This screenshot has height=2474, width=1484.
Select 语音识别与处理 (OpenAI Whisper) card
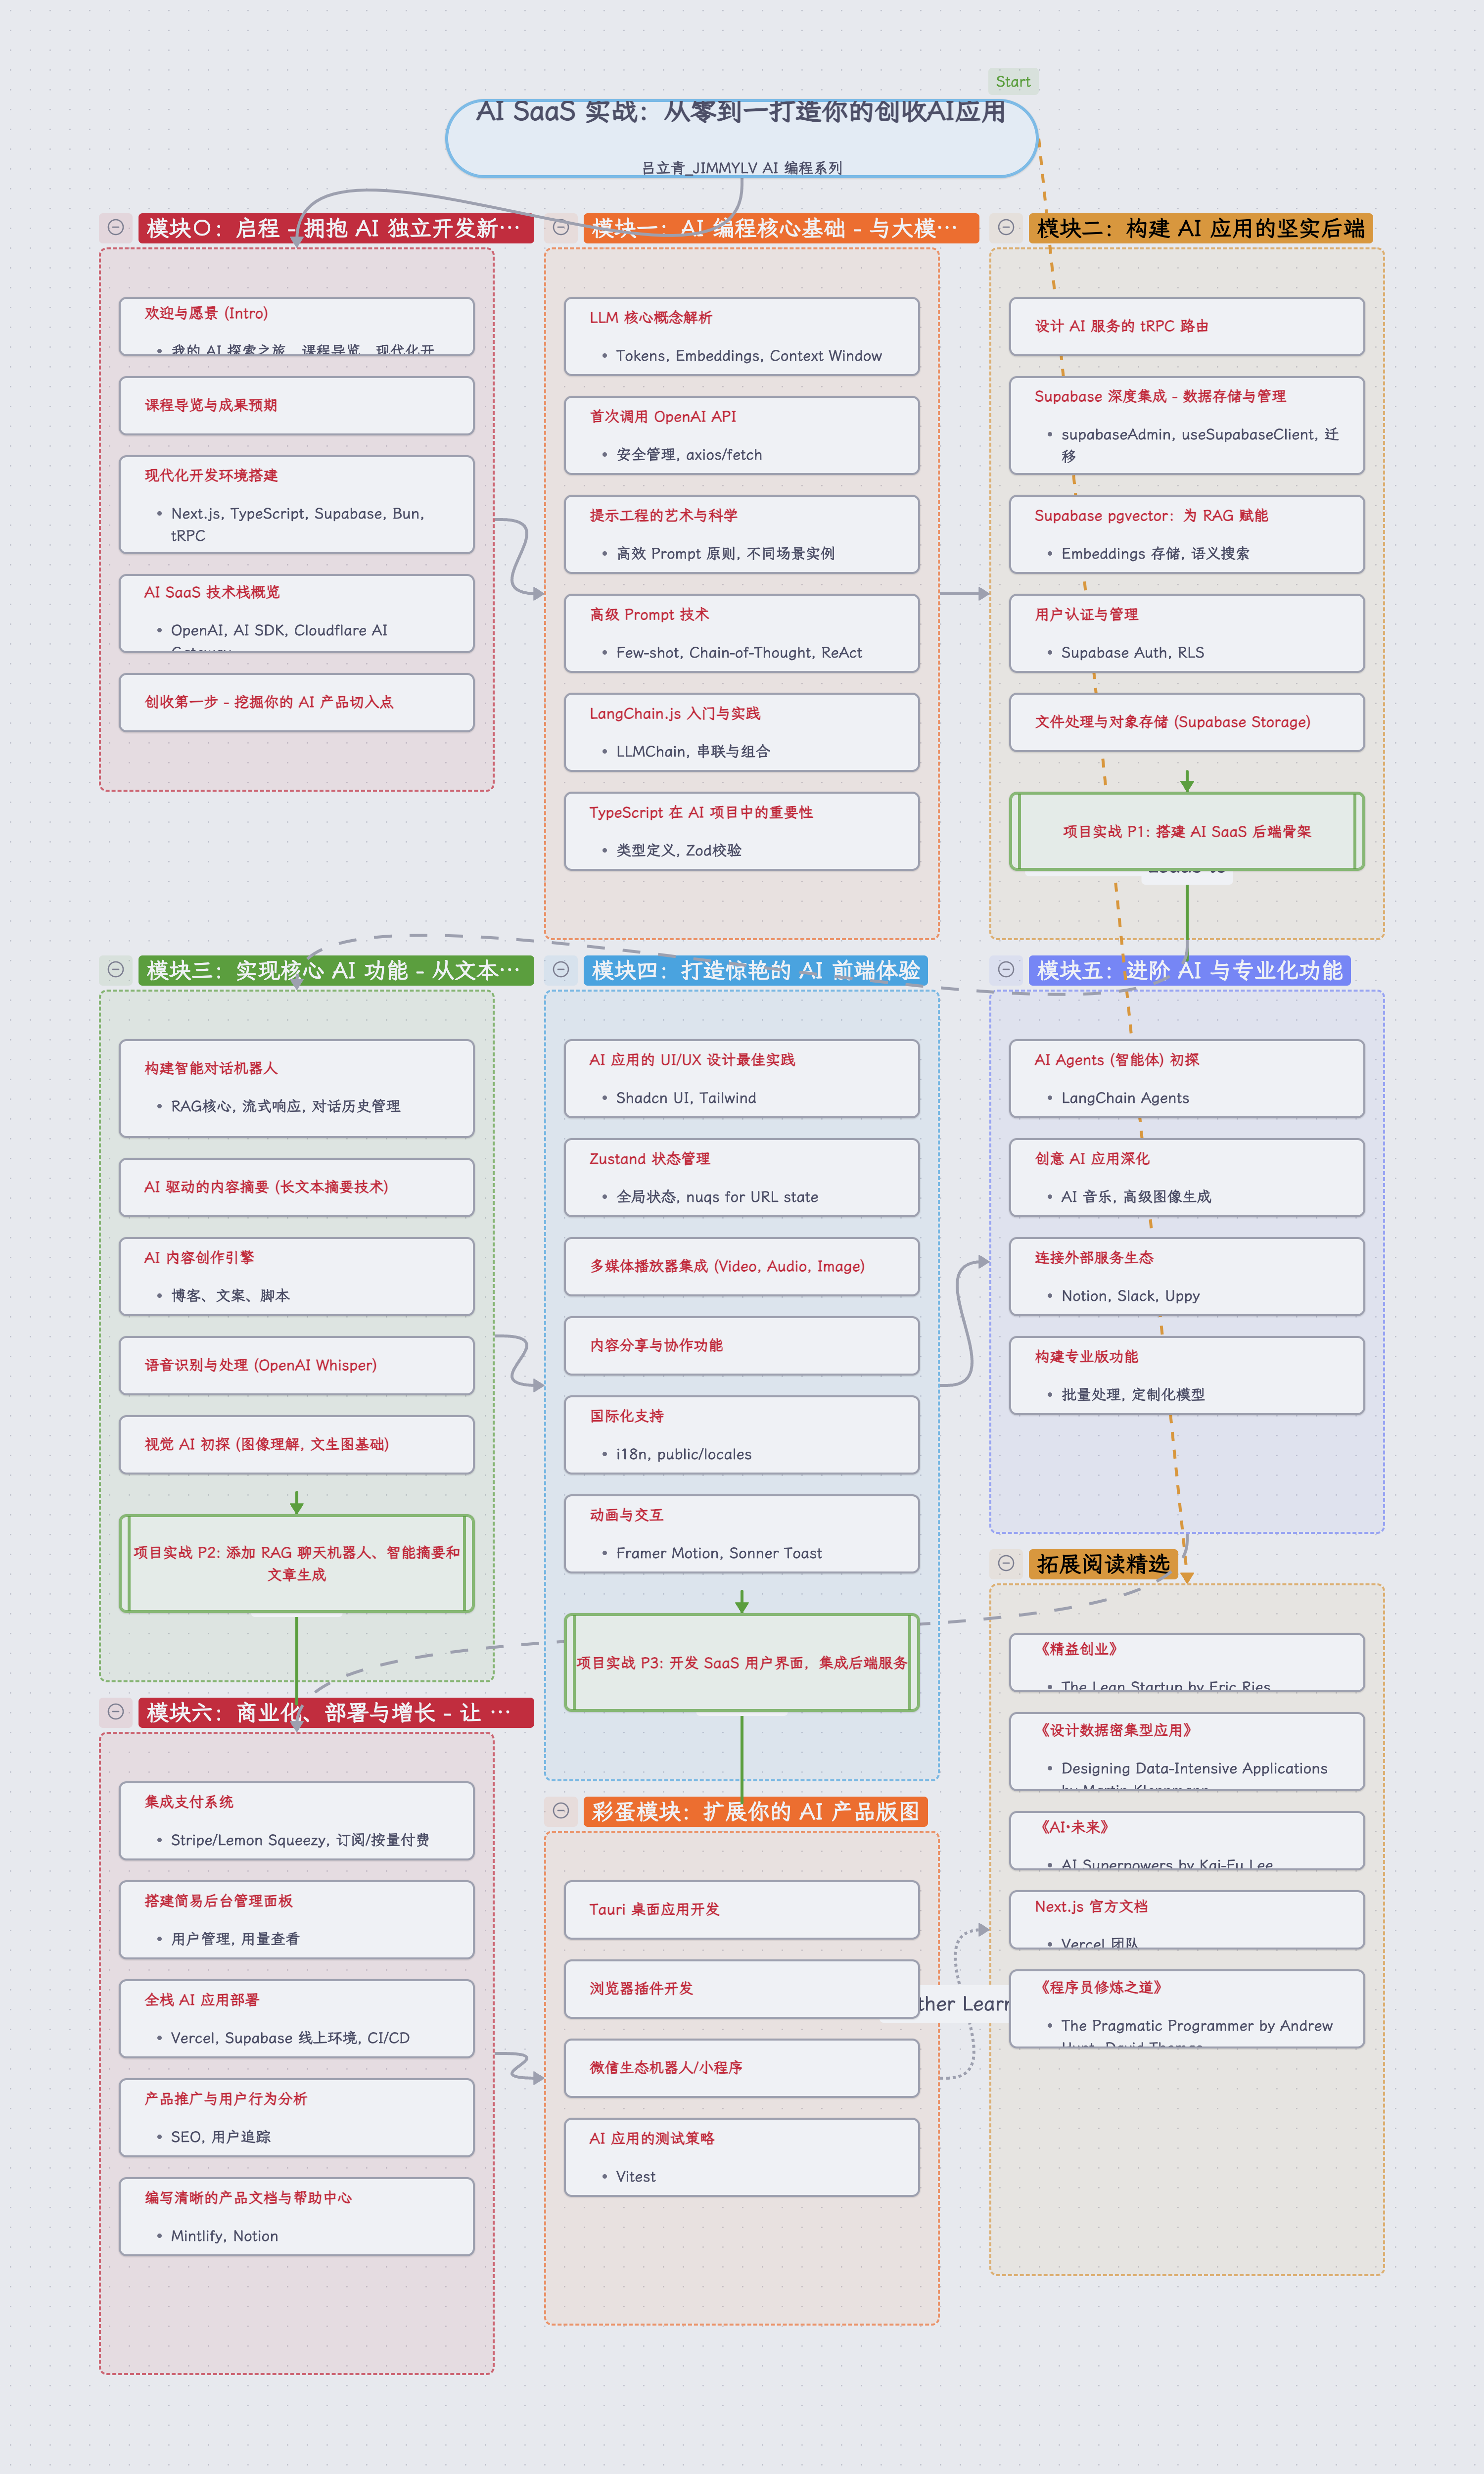click(296, 1365)
